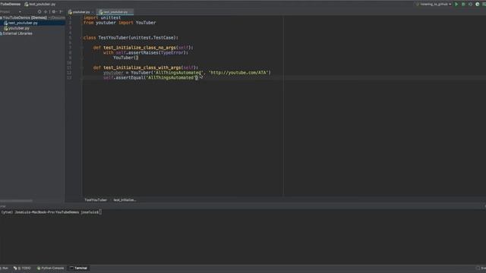
Task: Run the current configuration with green play icon
Action: [x=456, y=5]
